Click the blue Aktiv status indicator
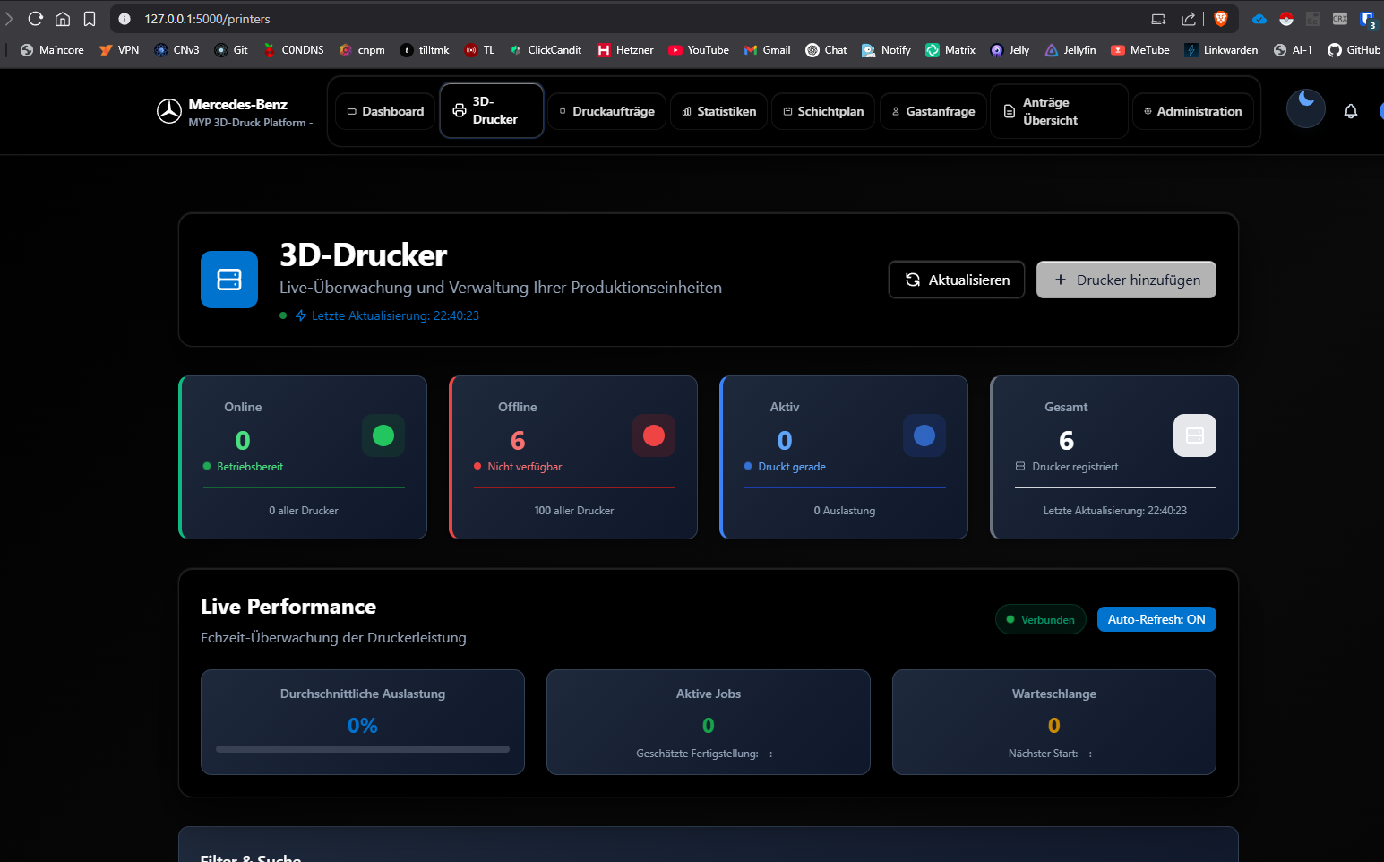 point(924,435)
